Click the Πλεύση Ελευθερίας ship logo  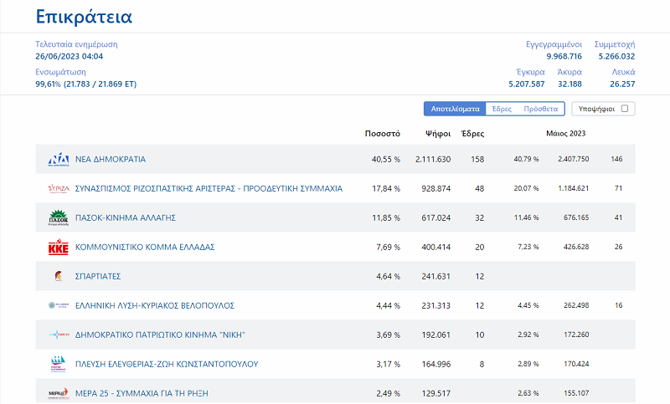tap(59, 364)
